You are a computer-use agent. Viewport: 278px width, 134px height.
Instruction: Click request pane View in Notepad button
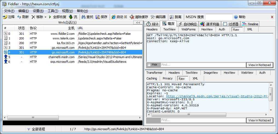260,65
